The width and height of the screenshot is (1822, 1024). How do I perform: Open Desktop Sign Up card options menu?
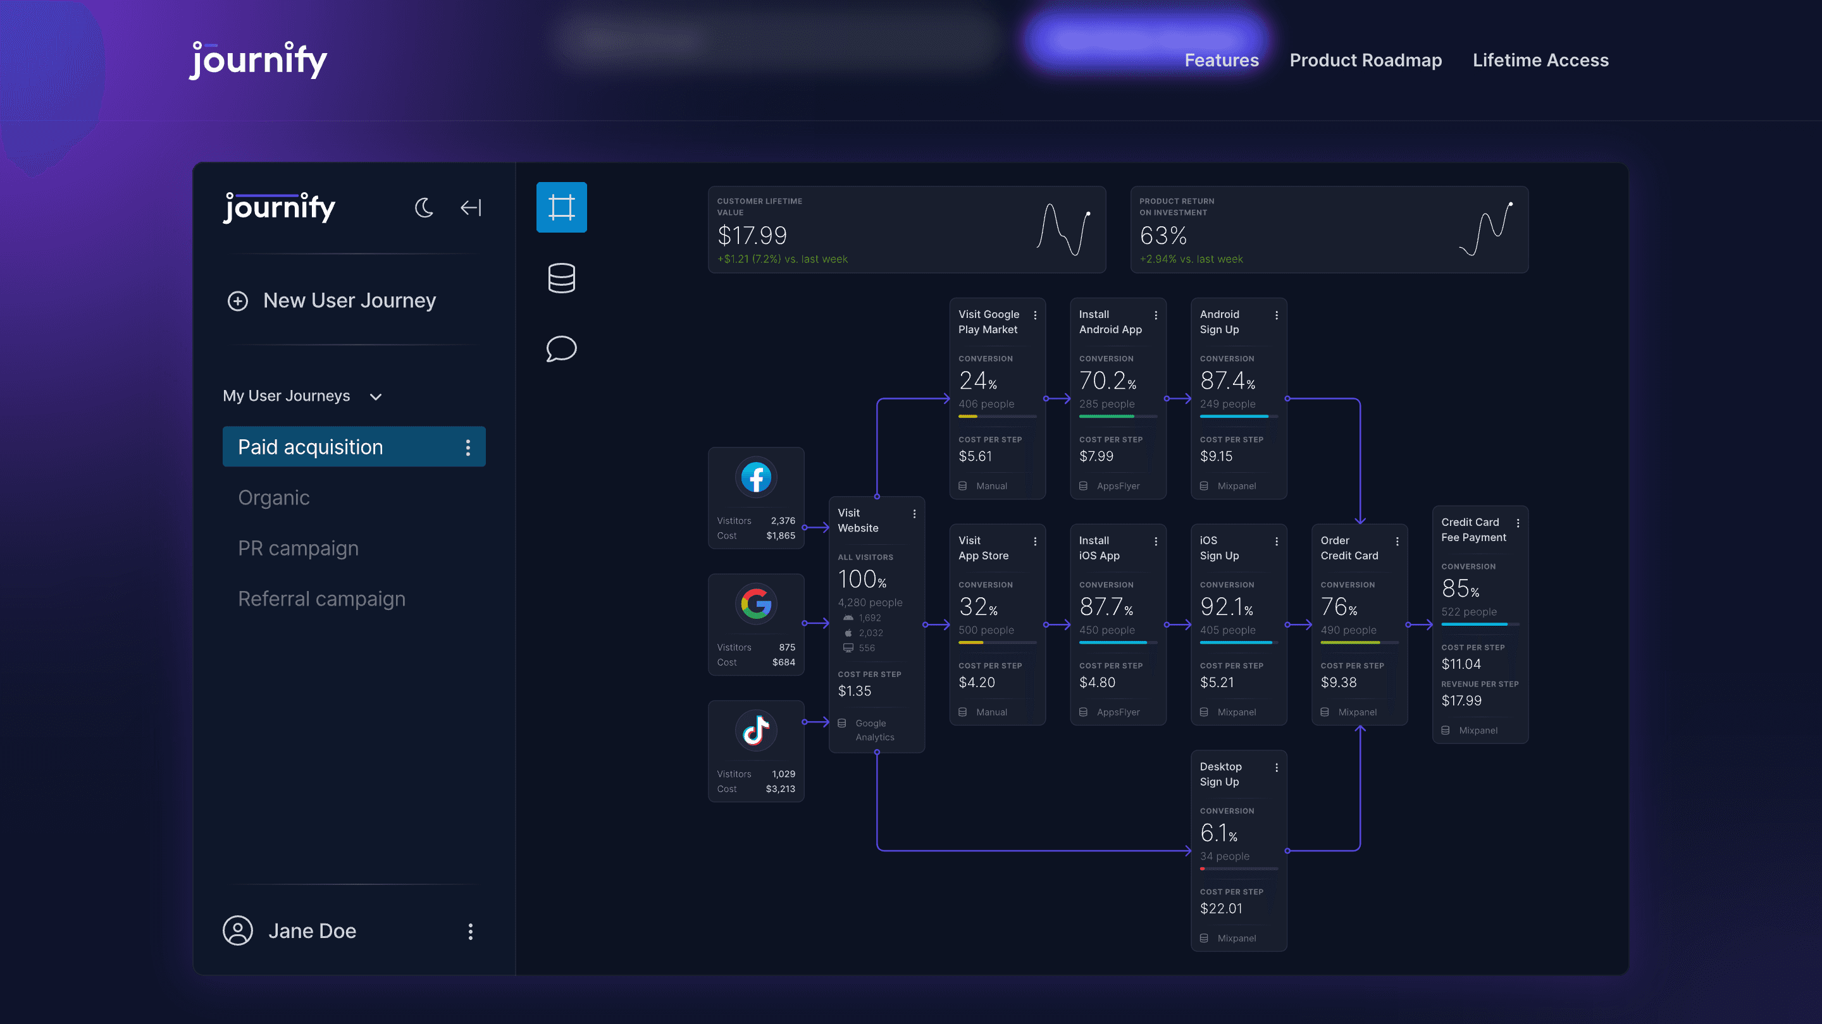(1276, 767)
